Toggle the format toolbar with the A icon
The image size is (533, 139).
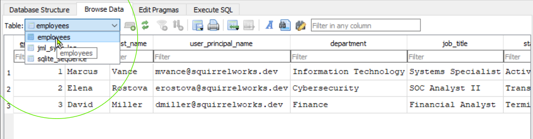click(x=269, y=25)
